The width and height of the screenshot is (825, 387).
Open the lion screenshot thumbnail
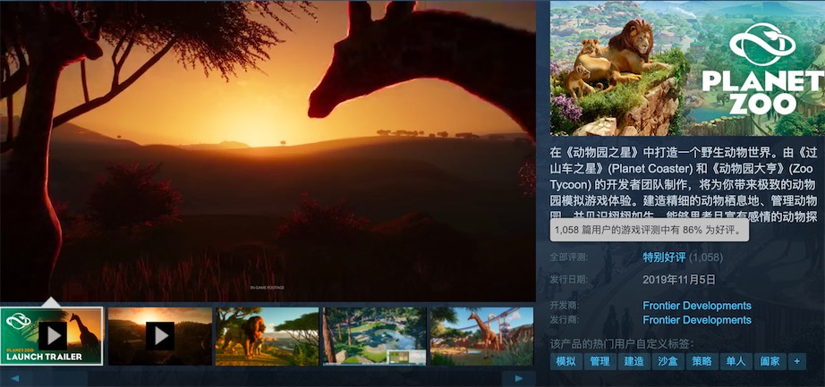click(x=267, y=336)
